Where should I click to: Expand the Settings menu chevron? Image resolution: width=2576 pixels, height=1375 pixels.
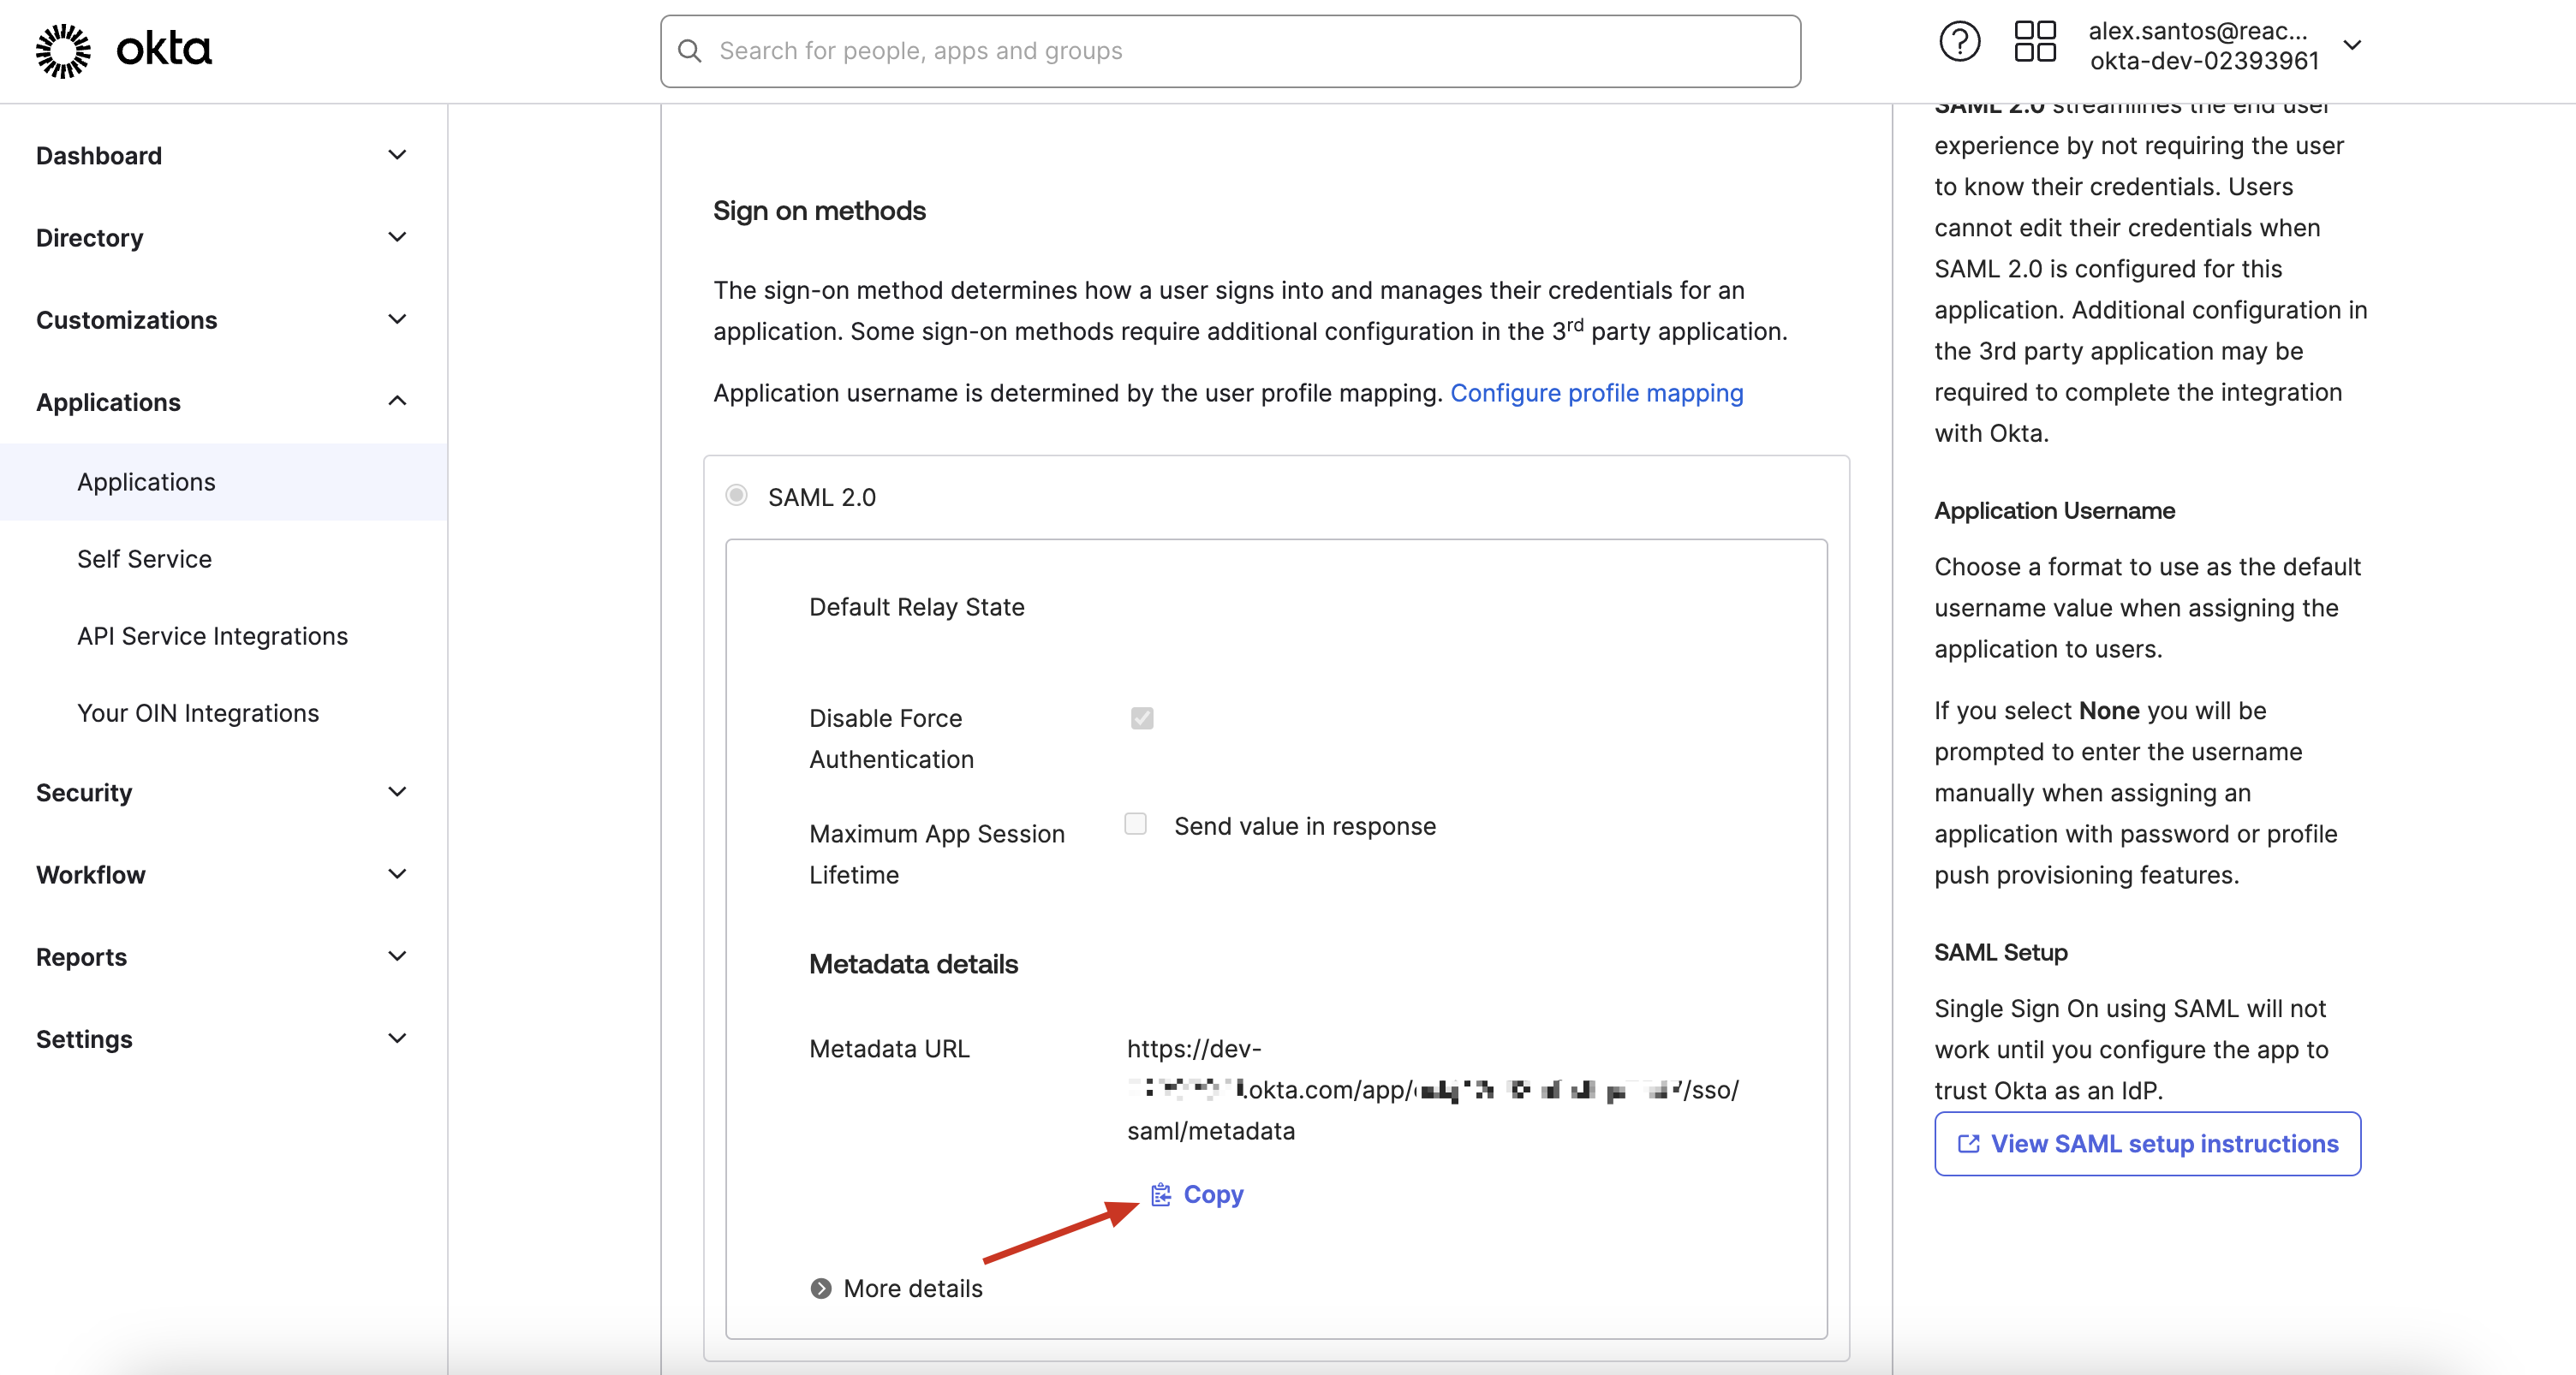coord(397,1038)
